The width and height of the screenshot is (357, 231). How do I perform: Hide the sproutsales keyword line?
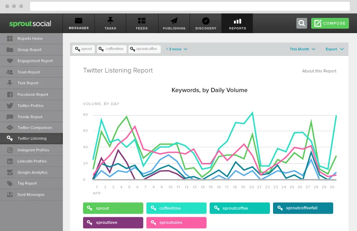pyautogui.click(x=176, y=222)
